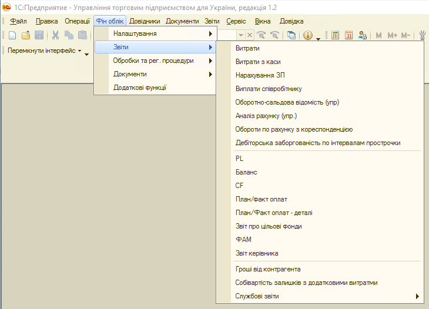Click the M+ memory button
The image size is (429, 309).
point(392,35)
